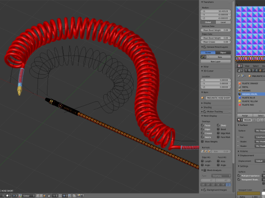
Task: Click second normals display icon in Mesh Display
Action: pyautogui.click(x=205, y=151)
